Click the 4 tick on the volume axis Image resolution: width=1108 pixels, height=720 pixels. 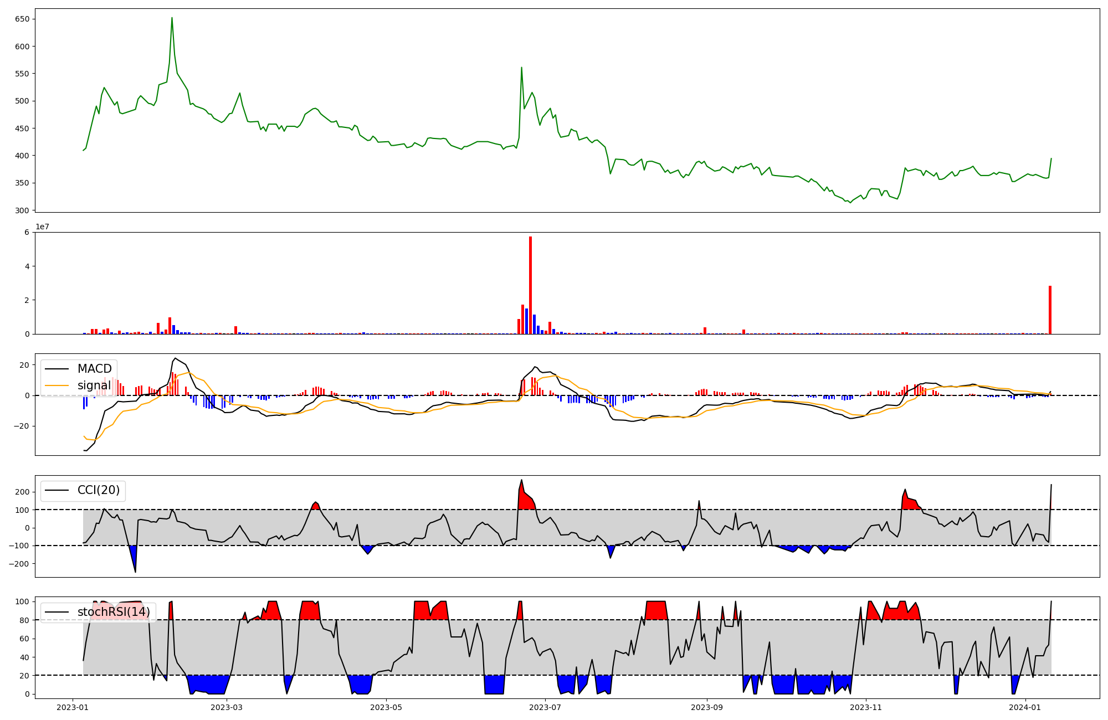[27, 266]
